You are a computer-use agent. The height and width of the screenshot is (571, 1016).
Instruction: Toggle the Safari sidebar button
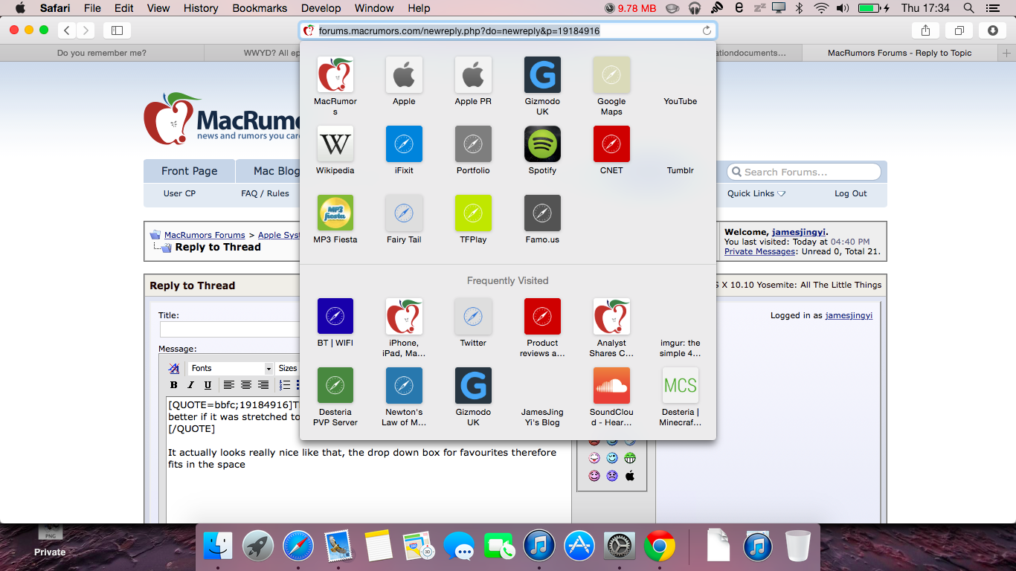point(117,30)
